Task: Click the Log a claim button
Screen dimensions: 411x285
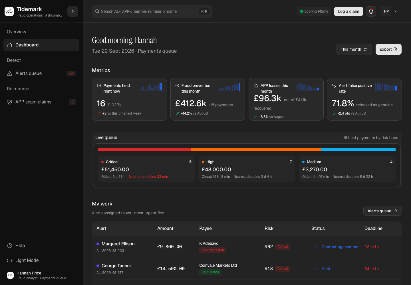Action: (x=348, y=11)
